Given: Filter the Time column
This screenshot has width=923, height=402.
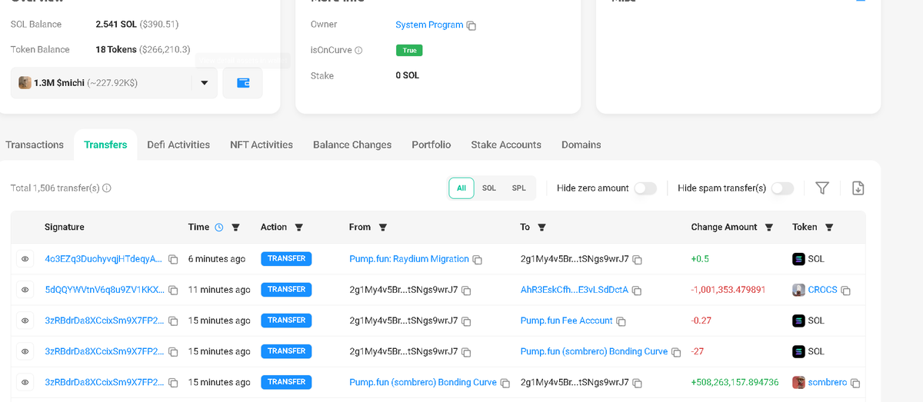Looking at the screenshot, I should tap(236, 228).
